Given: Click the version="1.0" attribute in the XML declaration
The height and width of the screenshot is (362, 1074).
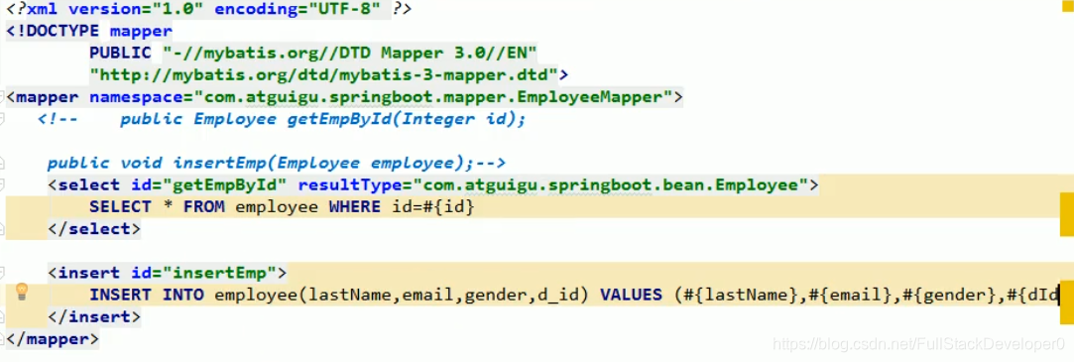Looking at the screenshot, I should 136,9.
